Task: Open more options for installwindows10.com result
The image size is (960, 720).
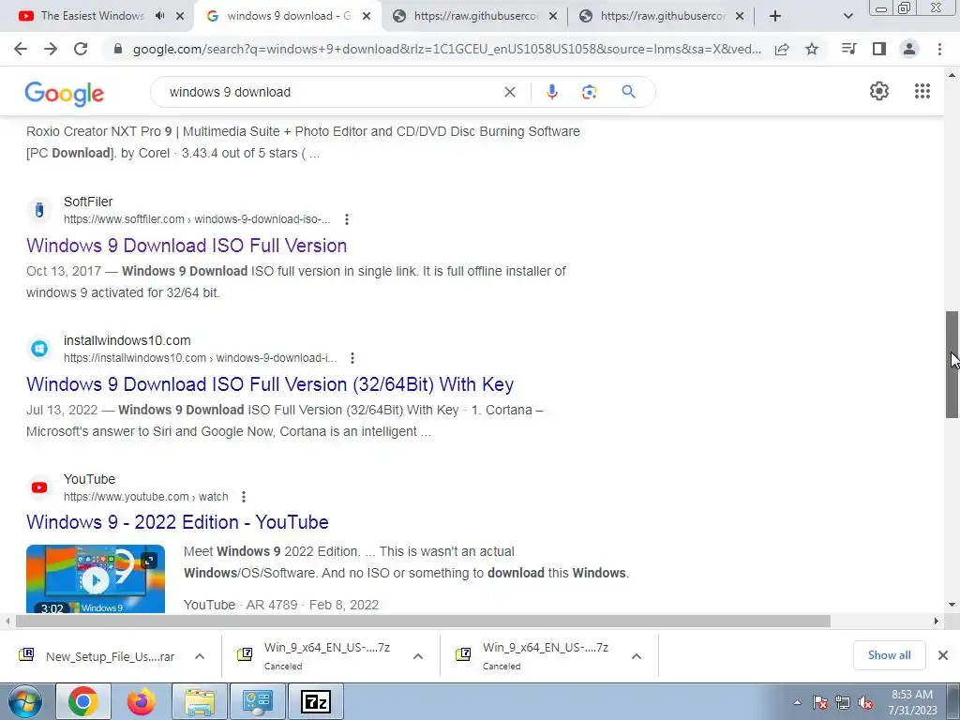Action: (x=352, y=358)
